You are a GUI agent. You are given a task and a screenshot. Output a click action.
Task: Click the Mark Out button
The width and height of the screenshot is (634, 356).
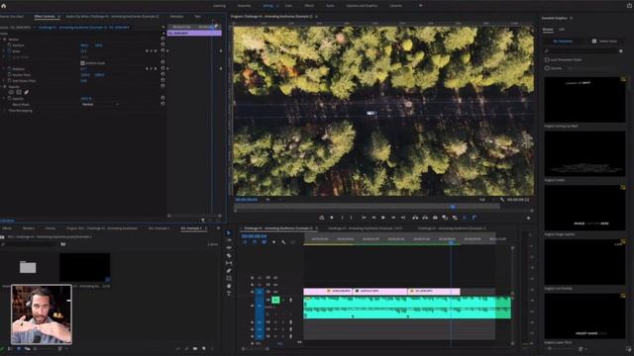tap(352, 218)
